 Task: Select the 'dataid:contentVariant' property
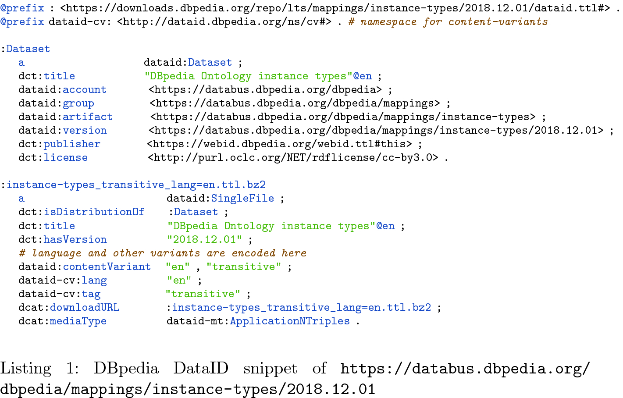[x=85, y=267]
